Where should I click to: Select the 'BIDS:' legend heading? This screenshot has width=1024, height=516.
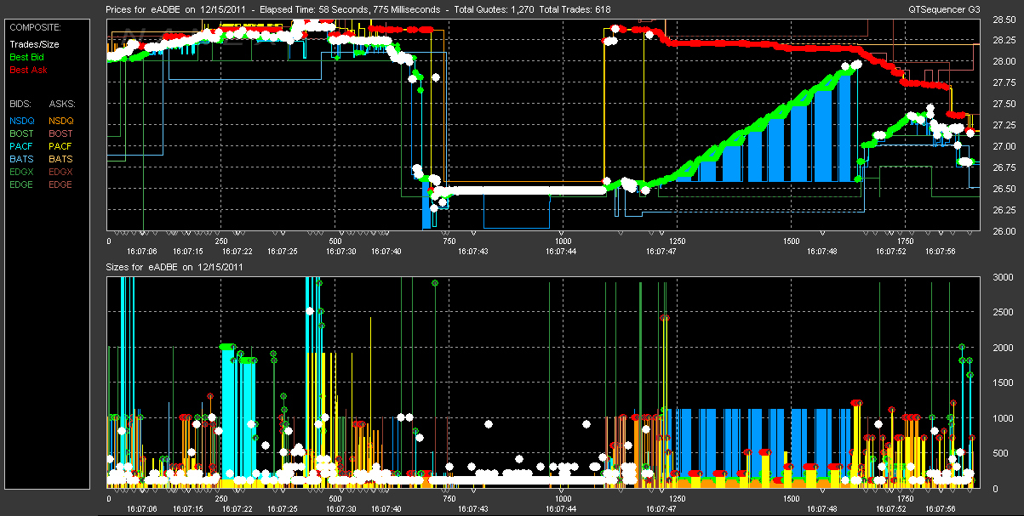click(21, 103)
